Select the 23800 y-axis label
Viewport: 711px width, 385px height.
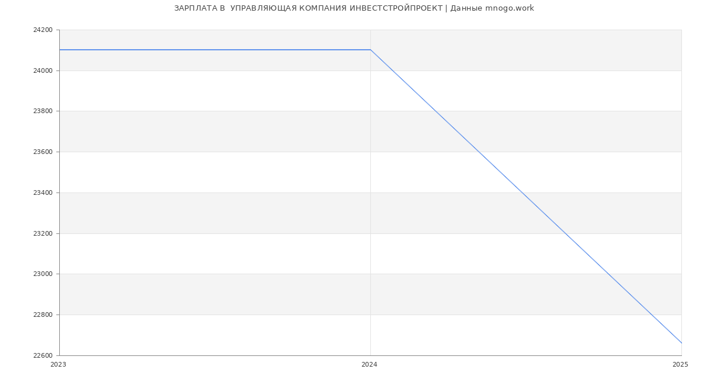pyautogui.click(x=43, y=111)
